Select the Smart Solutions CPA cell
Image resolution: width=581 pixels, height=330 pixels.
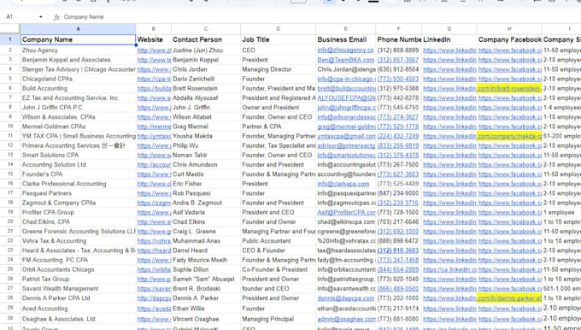pos(78,155)
